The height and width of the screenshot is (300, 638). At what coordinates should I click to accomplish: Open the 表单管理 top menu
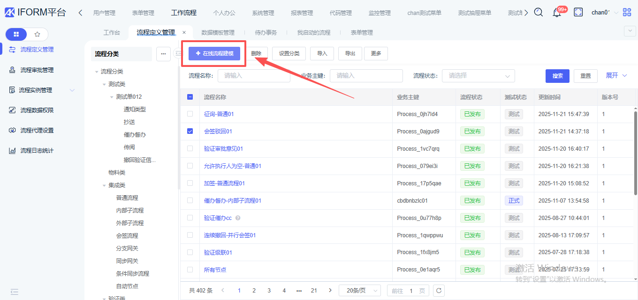[143, 13]
